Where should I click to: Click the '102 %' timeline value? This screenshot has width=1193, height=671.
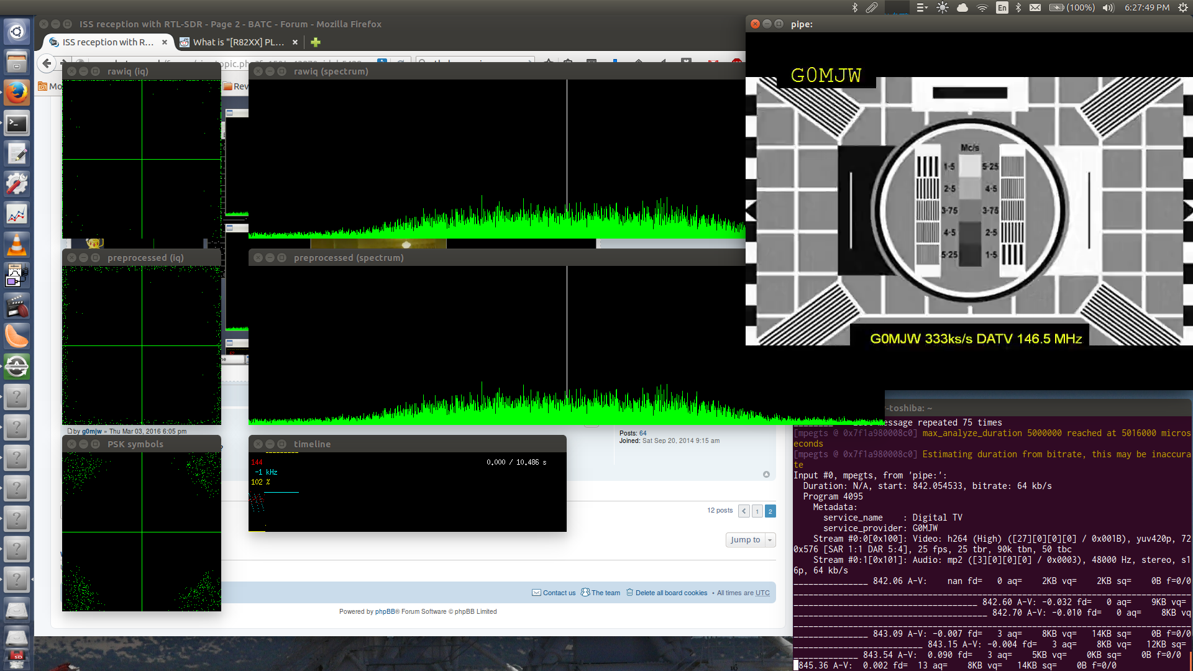point(260,482)
